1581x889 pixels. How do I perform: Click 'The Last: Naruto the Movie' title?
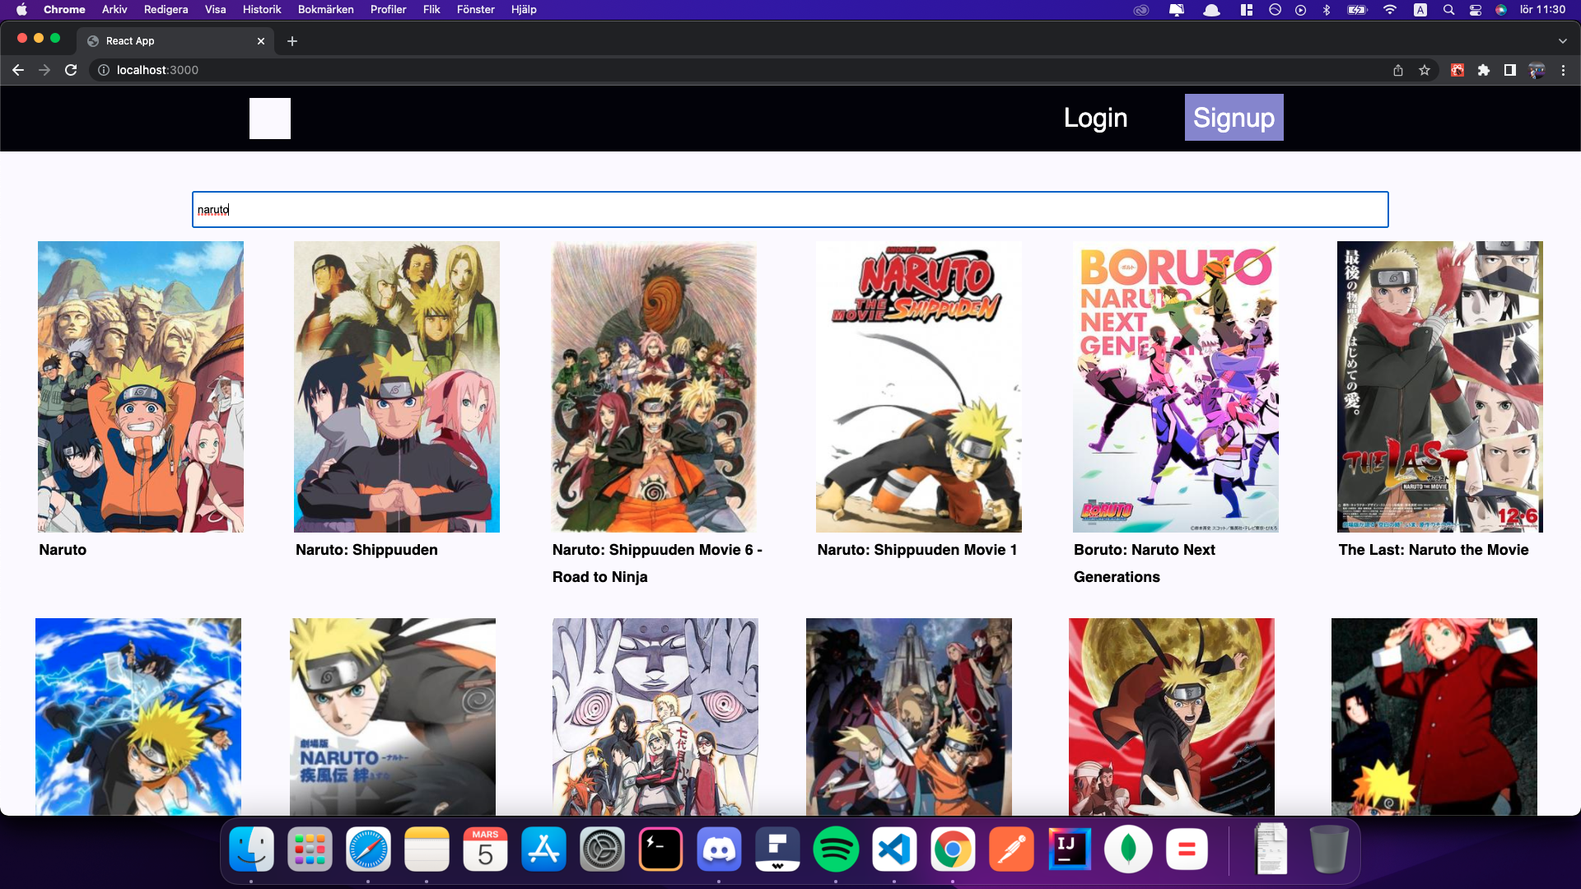(x=1434, y=550)
